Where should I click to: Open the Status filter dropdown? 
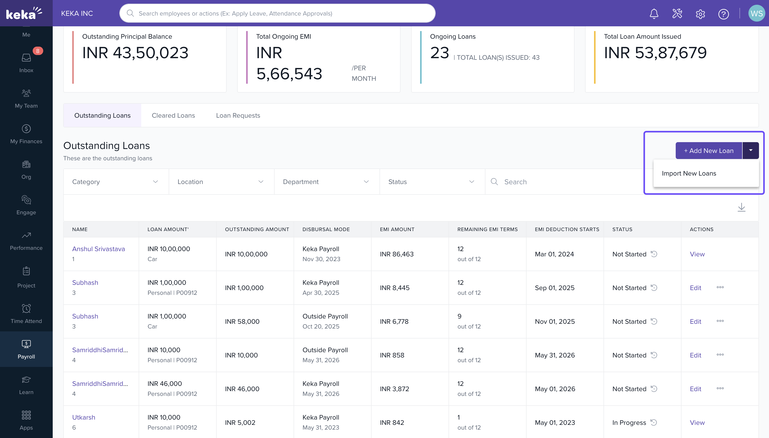point(432,182)
